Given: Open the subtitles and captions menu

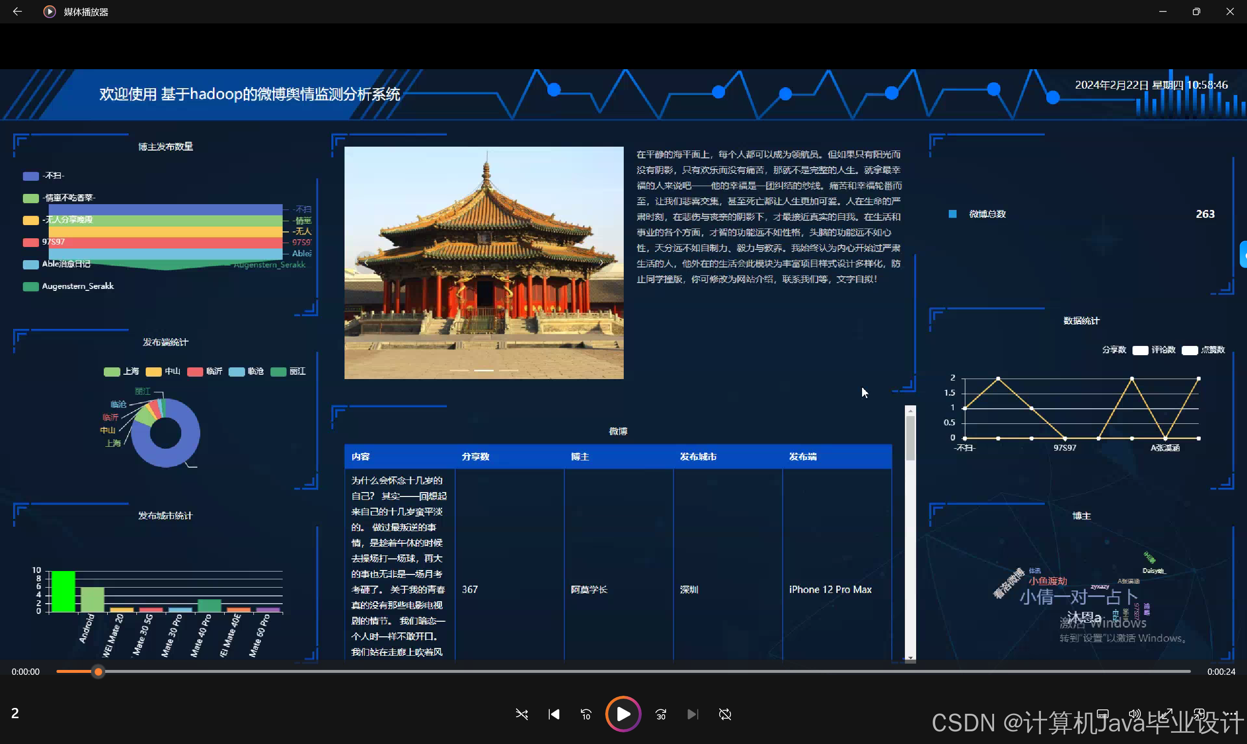Looking at the screenshot, I should (1102, 713).
